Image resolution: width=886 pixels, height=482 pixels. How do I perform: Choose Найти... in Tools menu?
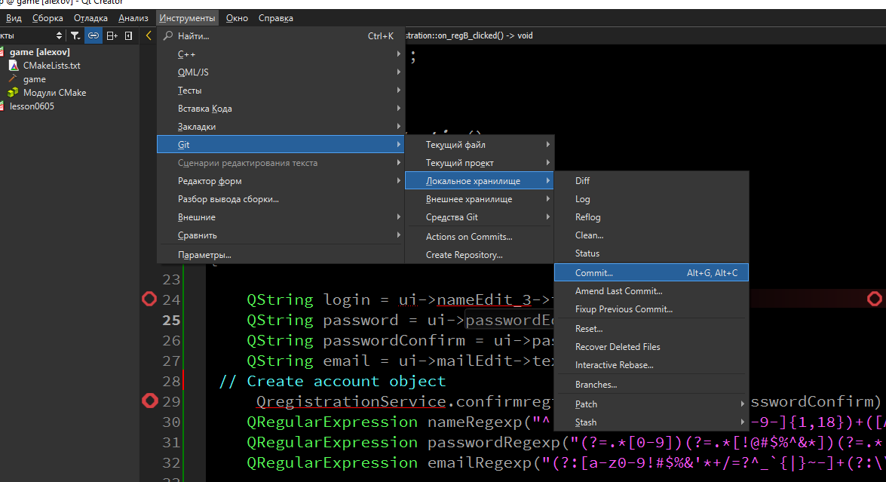tap(281, 36)
